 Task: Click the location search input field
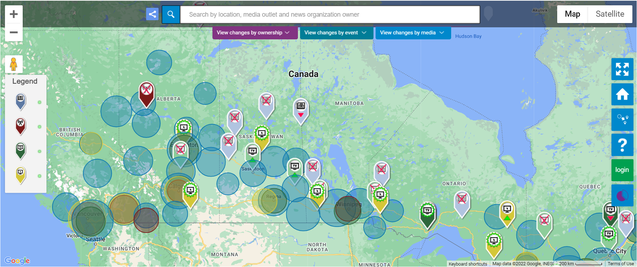pos(330,15)
